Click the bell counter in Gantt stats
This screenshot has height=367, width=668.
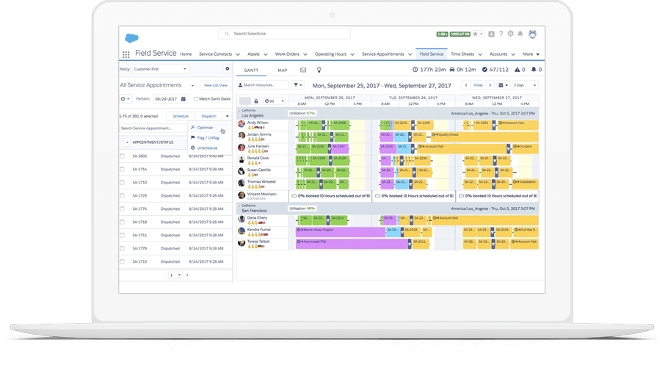(x=537, y=70)
